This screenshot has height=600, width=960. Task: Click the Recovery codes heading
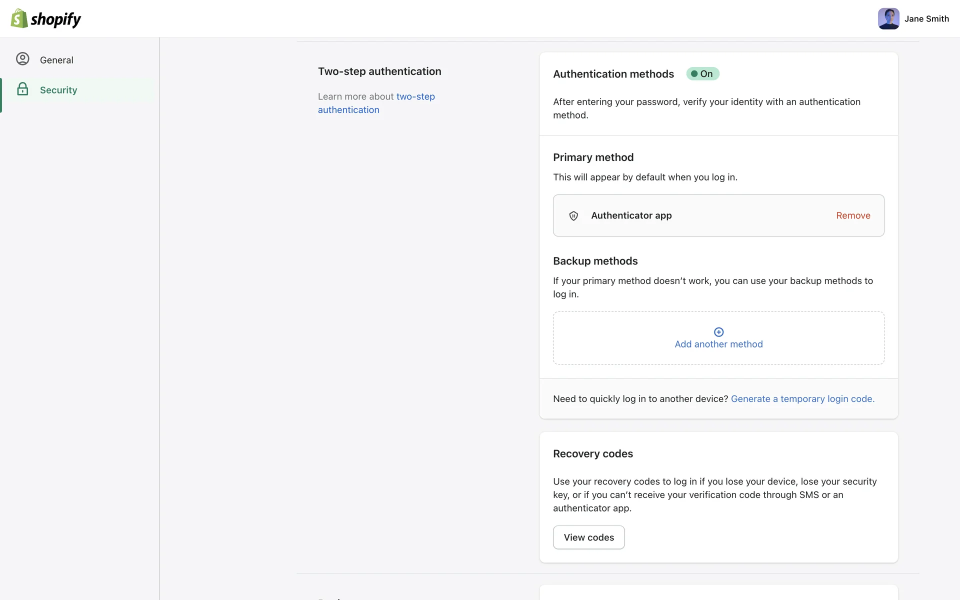(592, 453)
